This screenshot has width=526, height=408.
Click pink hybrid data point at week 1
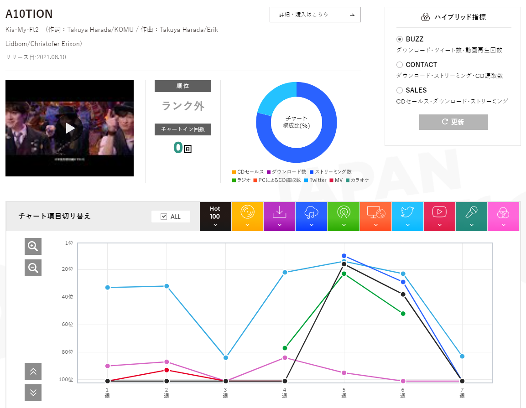click(107, 366)
